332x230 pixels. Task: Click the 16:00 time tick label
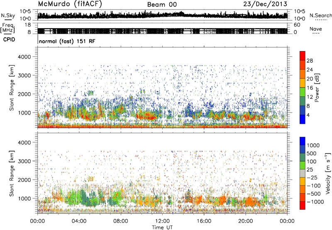pos(204,221)
